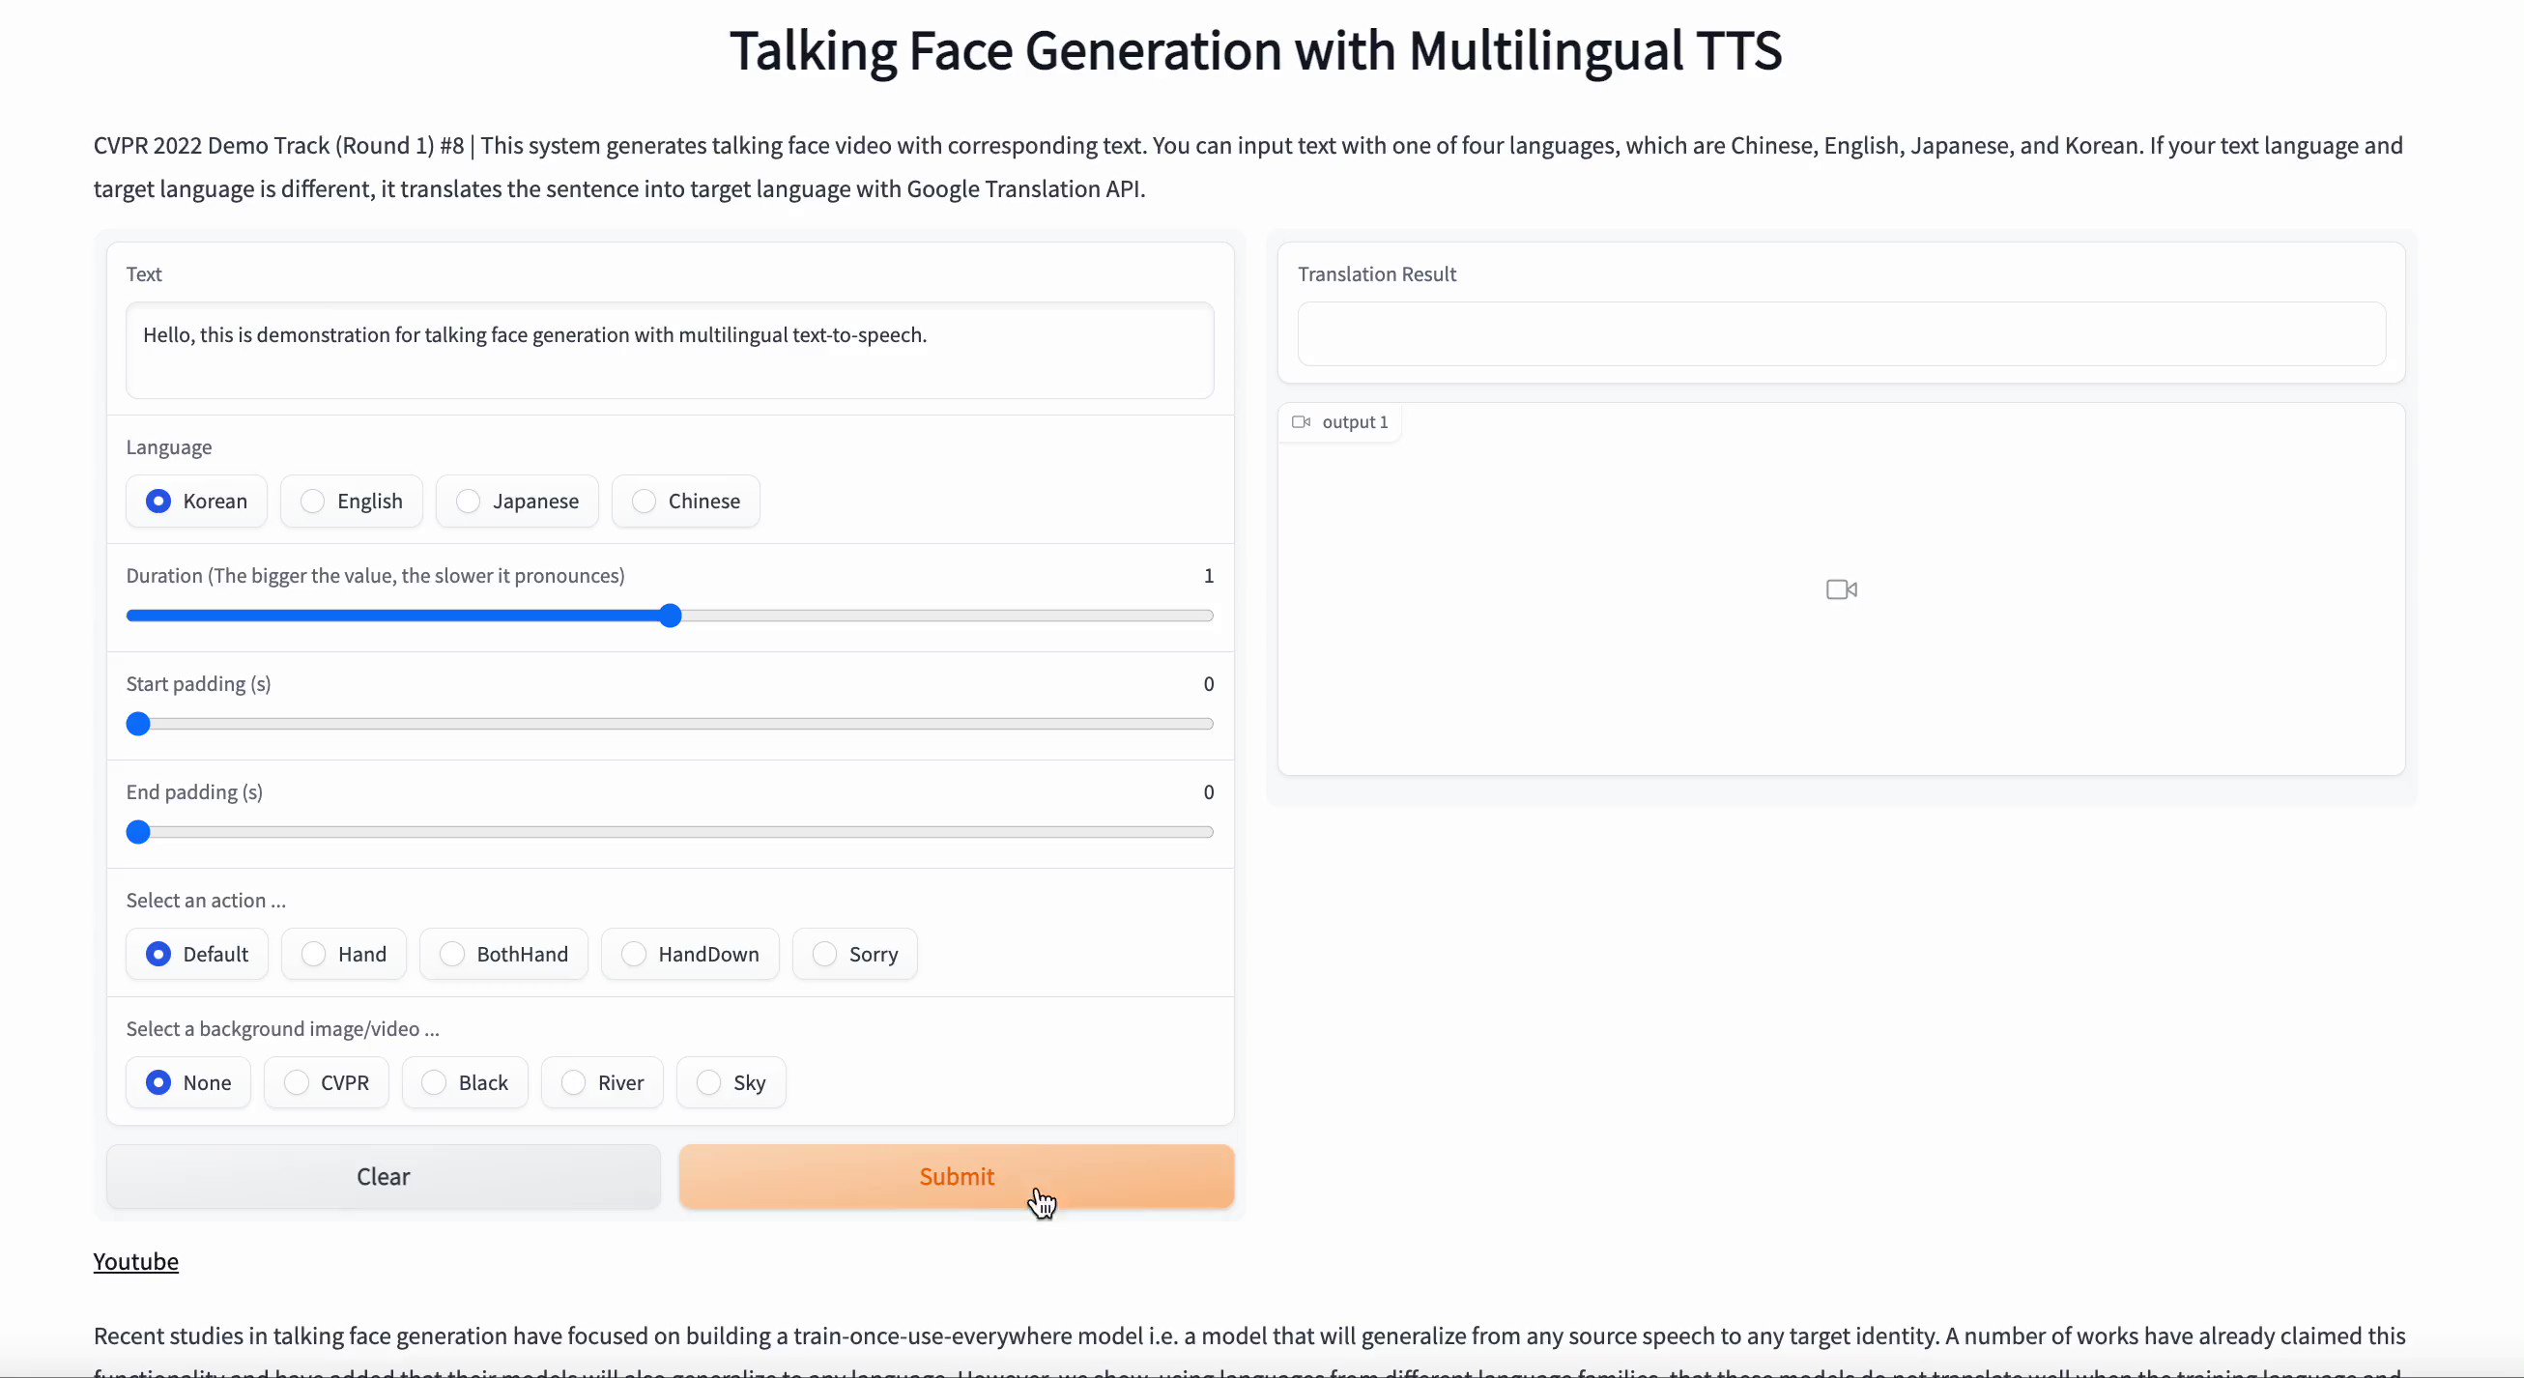
Task: Click the video placeholder icon in output panel
Action: [1840, 589]
